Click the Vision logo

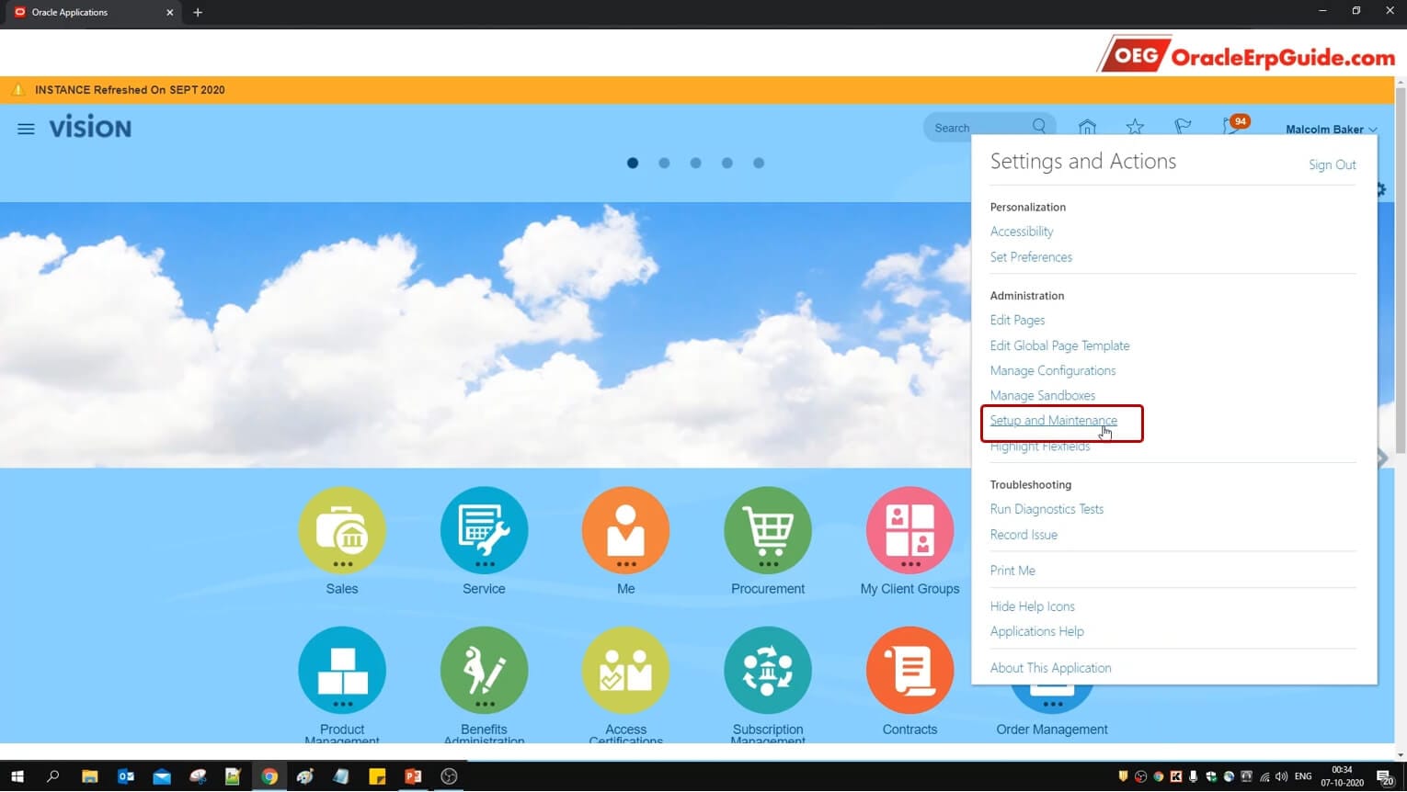(90, 127)
